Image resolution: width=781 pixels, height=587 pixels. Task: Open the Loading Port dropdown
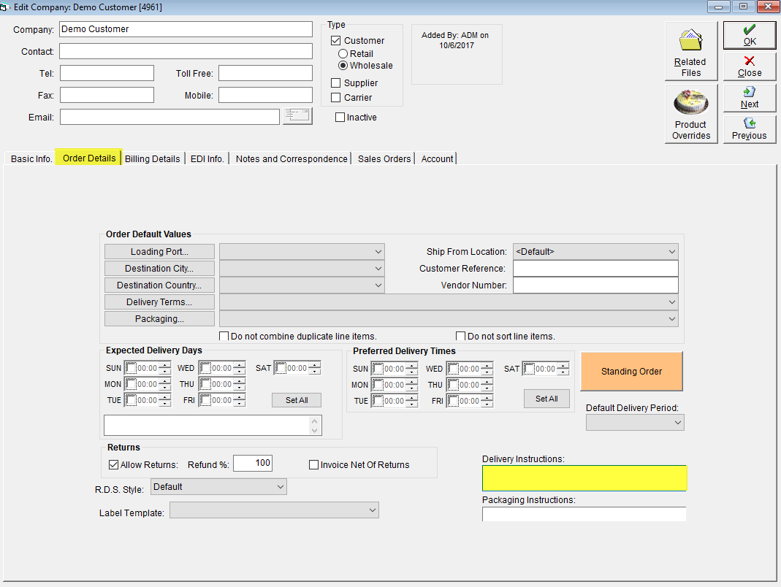coord(302,251)
